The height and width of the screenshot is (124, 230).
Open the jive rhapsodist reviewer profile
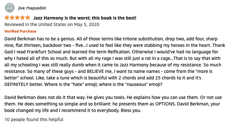pyautogui.click(x=32, y=8)
